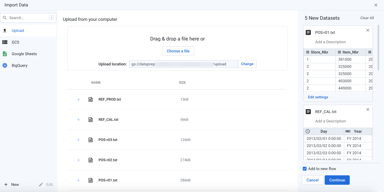Add REF_CAL.txt using its plus icon
The image size is (384, 192).
click(78, 120)
